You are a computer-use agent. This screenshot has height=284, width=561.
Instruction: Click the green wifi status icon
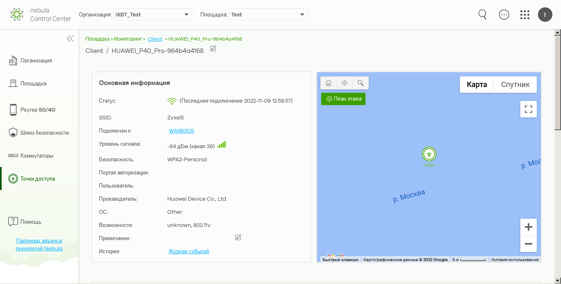[x=172, y=101]
